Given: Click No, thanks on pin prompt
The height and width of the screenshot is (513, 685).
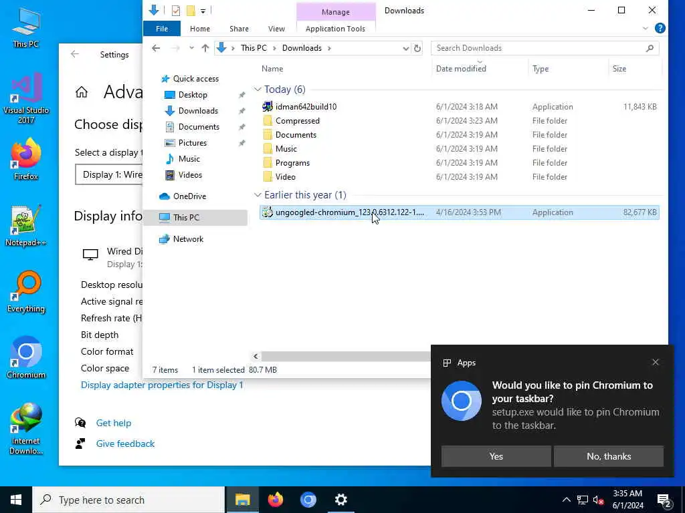Looking at the screenshot, I should pyautogui.click(x=609, y=456).
